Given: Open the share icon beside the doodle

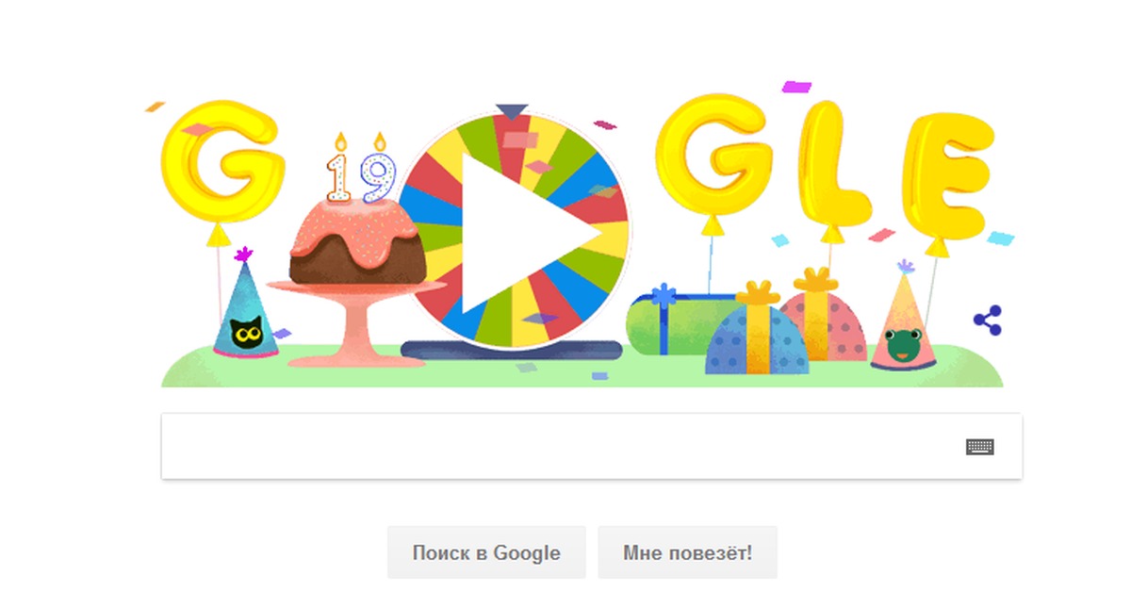Looking at the screenshot, I should pyautogui.click(x=987, y=321).
